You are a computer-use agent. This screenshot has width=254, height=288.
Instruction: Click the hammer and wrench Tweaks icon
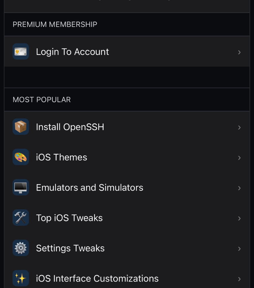(21, 218)
